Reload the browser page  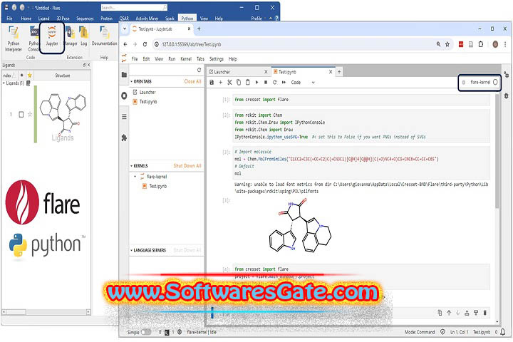pos(145,44)
